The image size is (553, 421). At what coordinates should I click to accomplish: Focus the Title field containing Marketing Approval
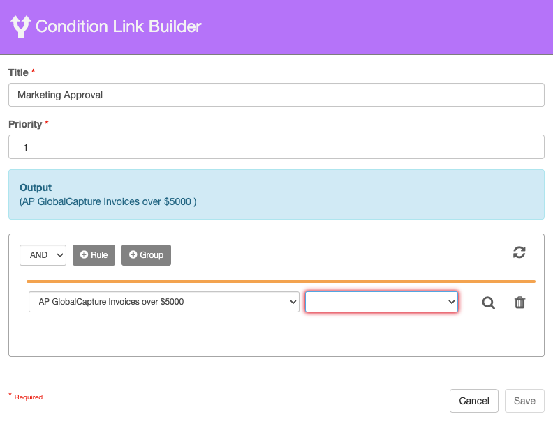pyautogui.click(x=276, y=95)
